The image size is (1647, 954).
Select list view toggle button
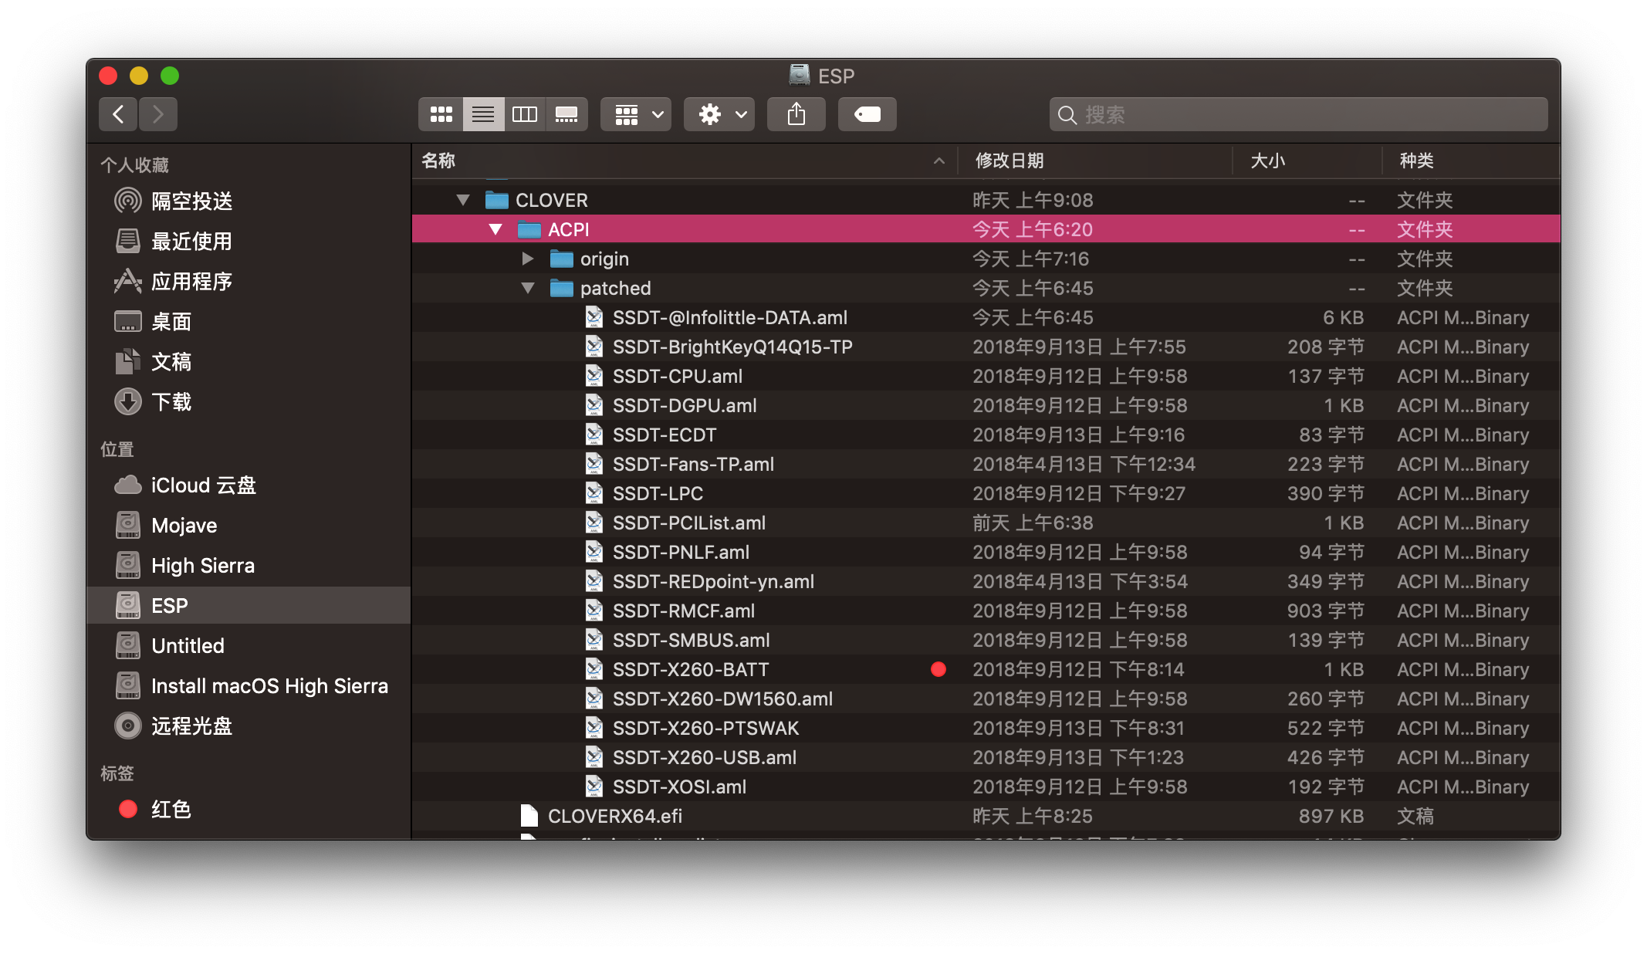(x=483, y=115)
